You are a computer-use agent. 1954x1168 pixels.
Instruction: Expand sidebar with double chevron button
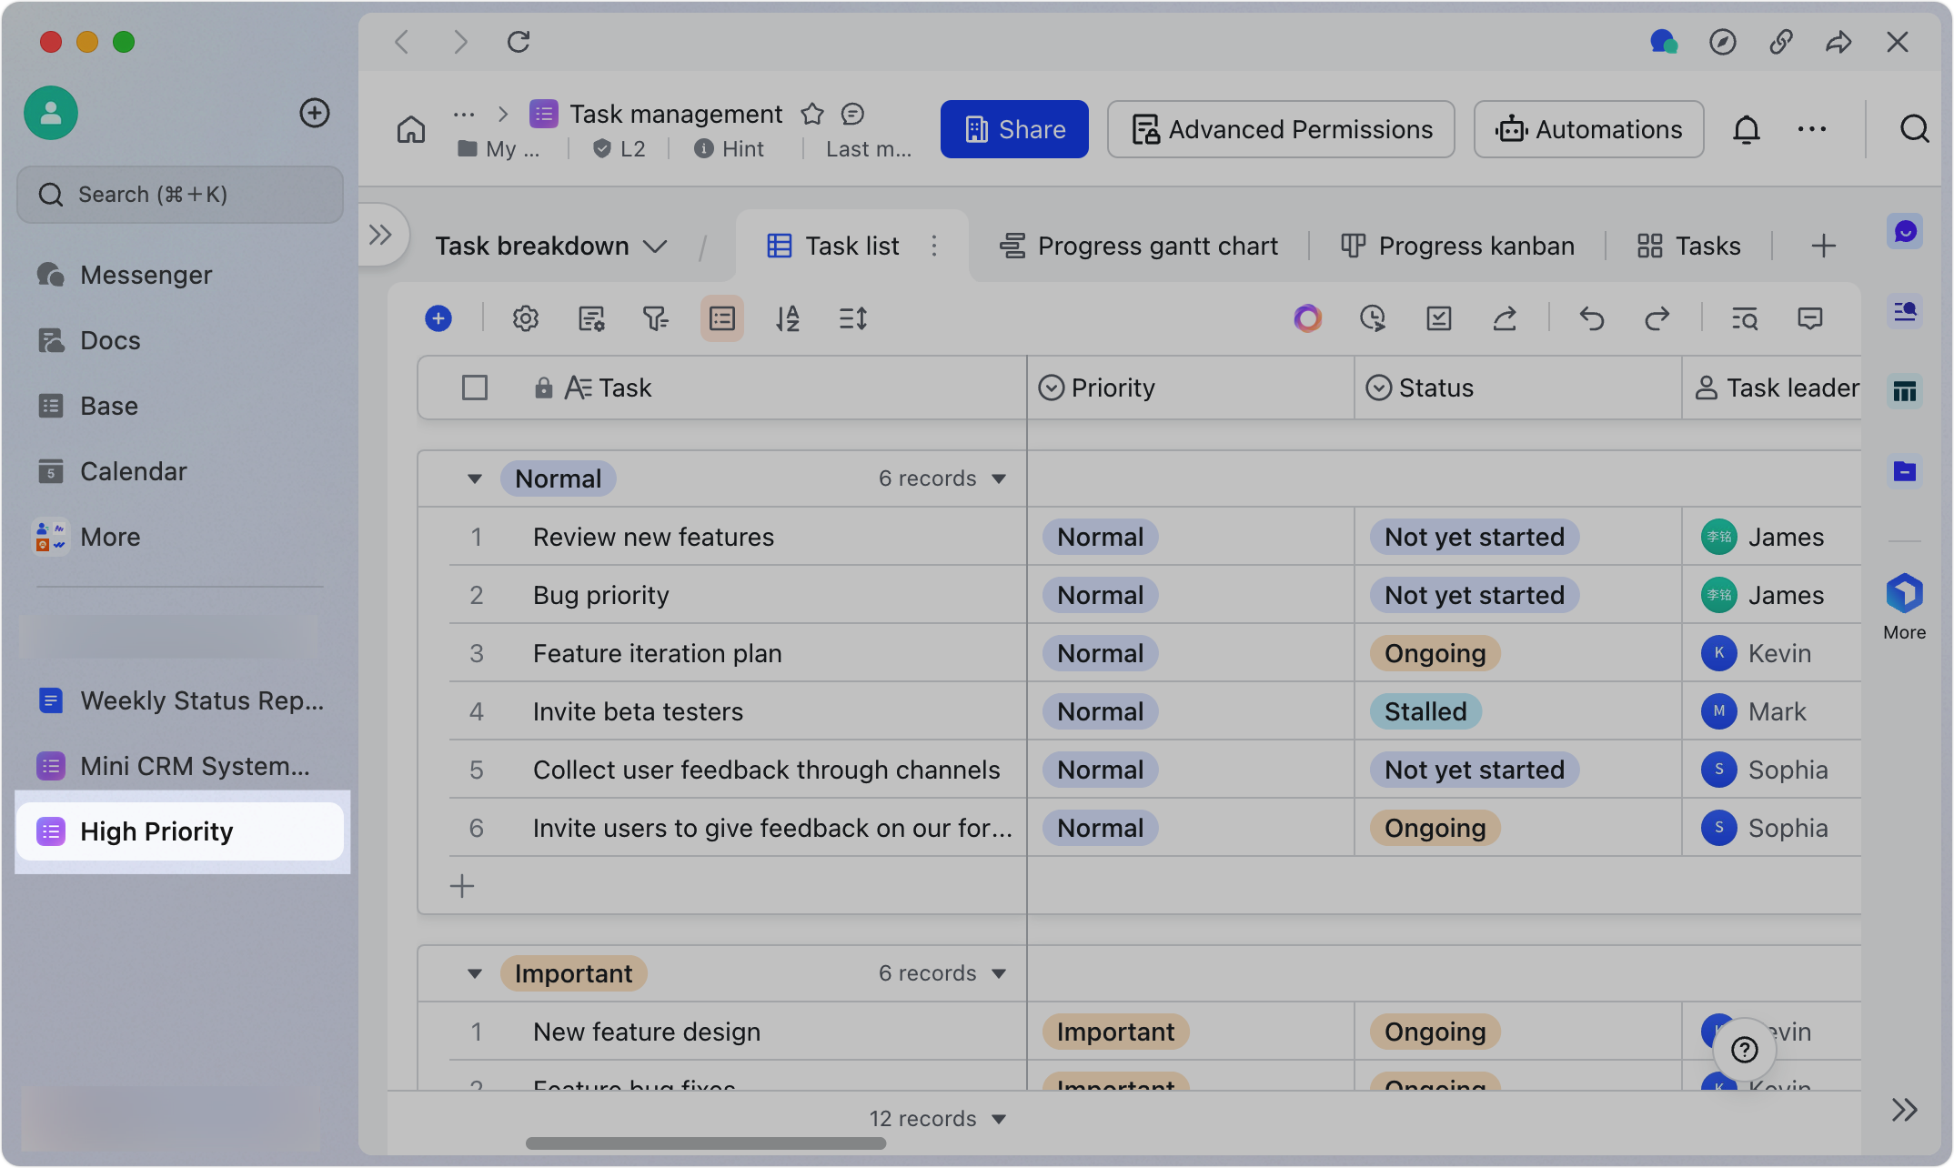380,235
